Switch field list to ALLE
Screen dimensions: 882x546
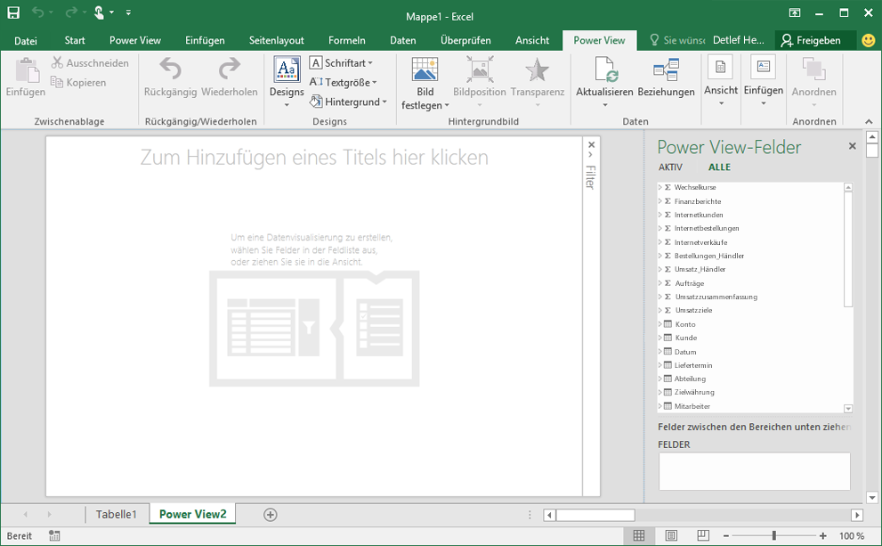tap(719, 167)
